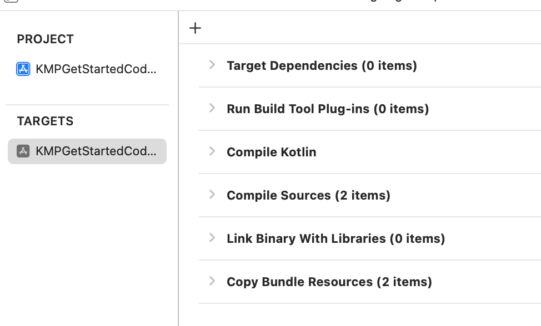
Task: Click the blue Xcode project icon
Action: [23, 69]
